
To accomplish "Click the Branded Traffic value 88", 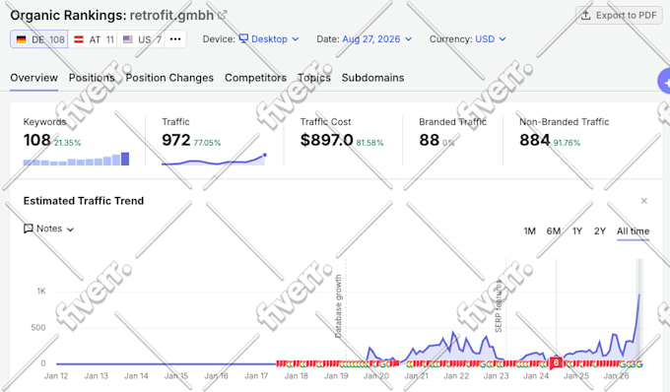I will (x=429, y=140).
